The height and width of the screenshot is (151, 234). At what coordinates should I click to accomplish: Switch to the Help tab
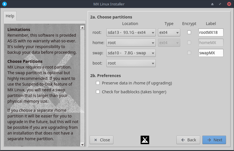tap(10, 16)
